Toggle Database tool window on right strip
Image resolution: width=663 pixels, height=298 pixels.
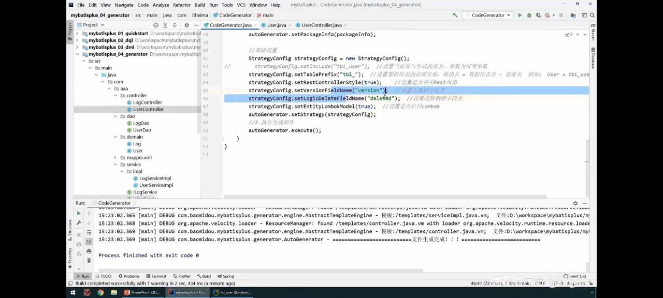pos(593,58)
